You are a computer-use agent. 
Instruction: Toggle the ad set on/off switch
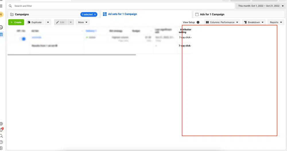click(23, 39)
